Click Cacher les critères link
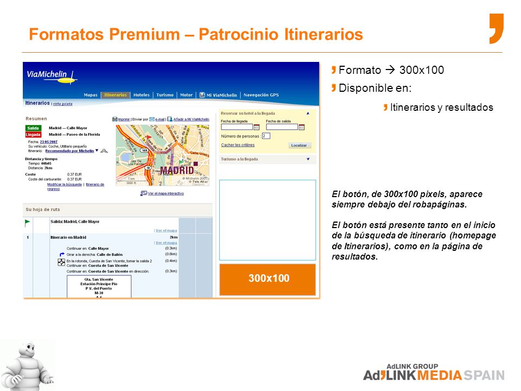 coord(238,145)
